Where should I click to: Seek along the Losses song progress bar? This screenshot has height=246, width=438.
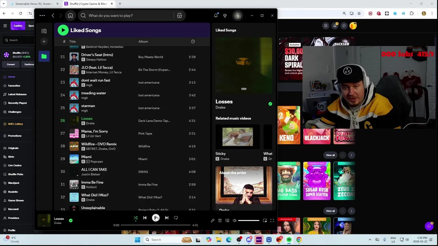click(156, 225)
